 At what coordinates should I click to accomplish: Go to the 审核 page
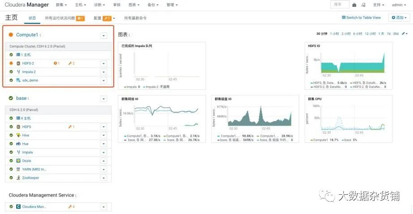(x=116, y=5)
